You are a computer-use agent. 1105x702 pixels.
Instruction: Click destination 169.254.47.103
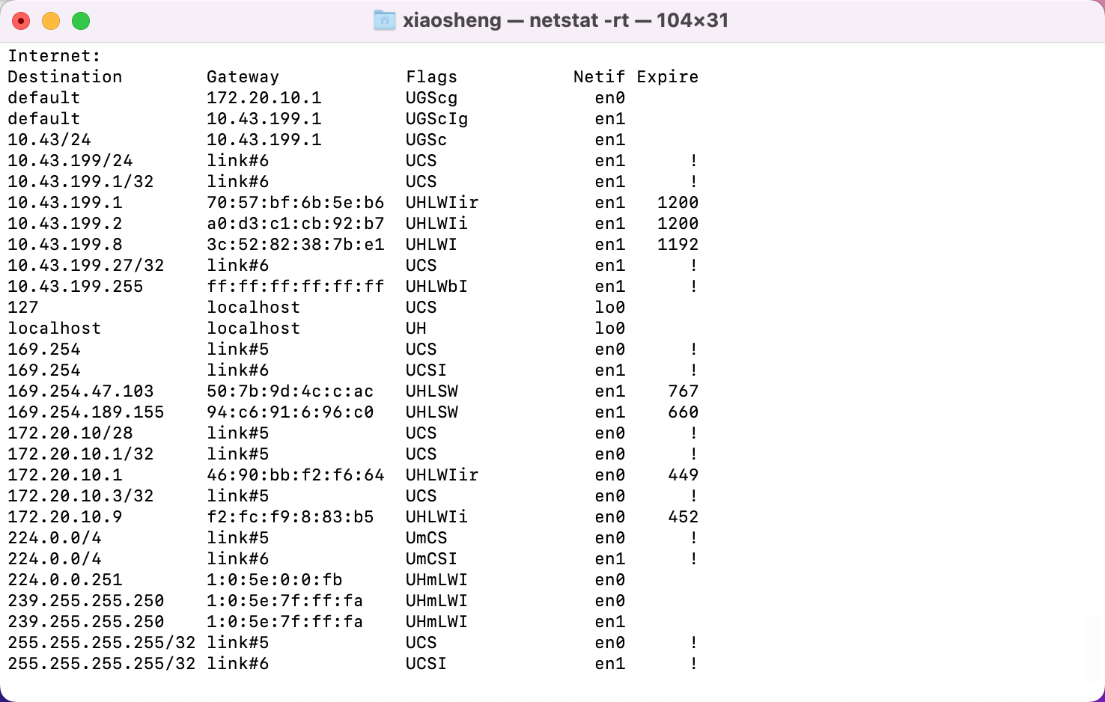80,391
